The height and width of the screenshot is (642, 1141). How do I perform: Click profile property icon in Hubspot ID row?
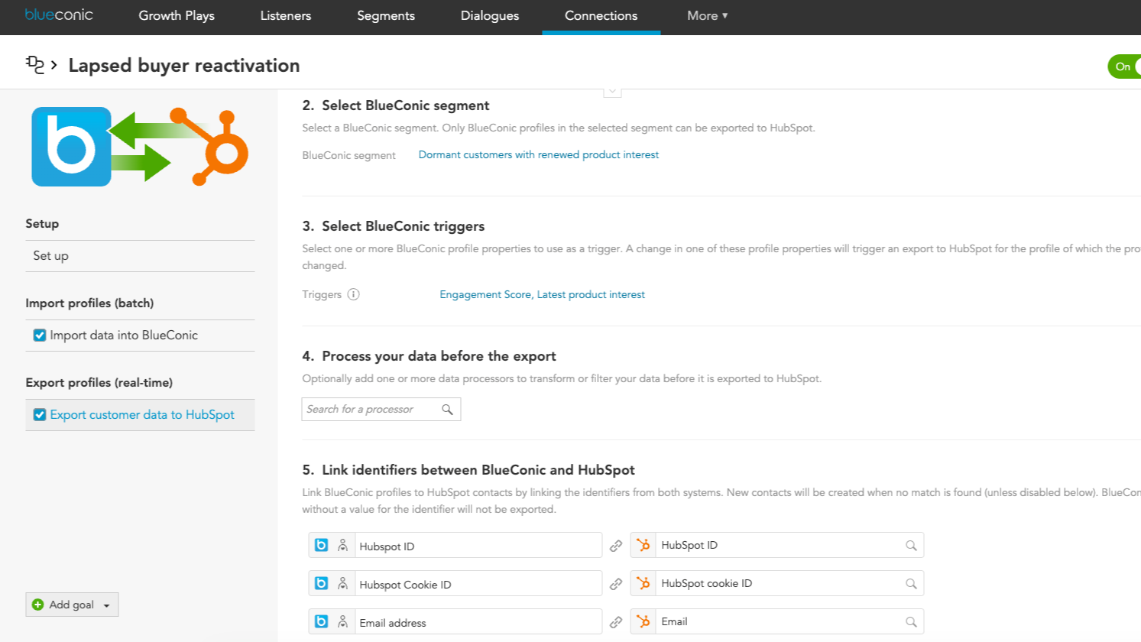[342, 545]
